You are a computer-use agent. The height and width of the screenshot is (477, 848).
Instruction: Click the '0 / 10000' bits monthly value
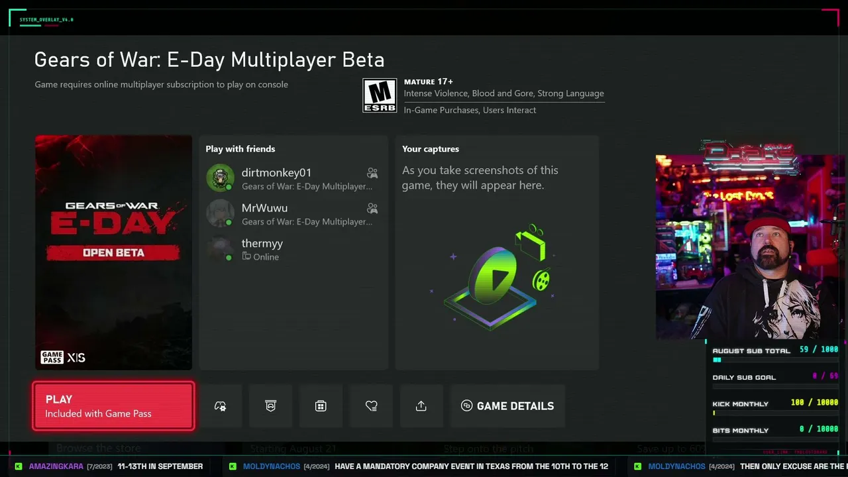point(819,429)
